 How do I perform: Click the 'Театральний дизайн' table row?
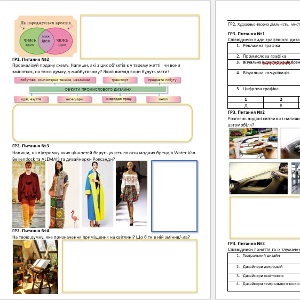264,258
